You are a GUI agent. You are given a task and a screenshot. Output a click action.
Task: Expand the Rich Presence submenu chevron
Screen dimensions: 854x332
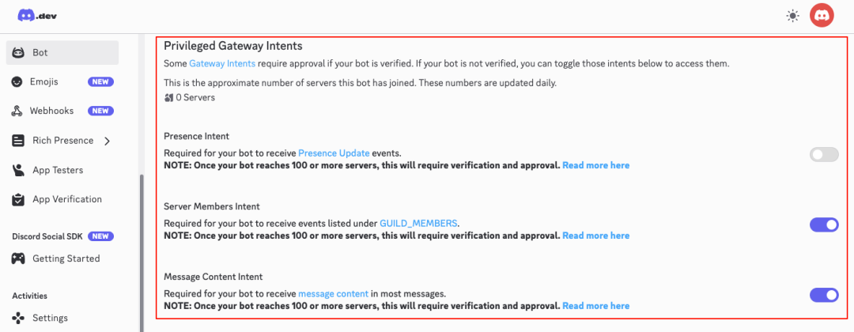click(x=107, y=141)
